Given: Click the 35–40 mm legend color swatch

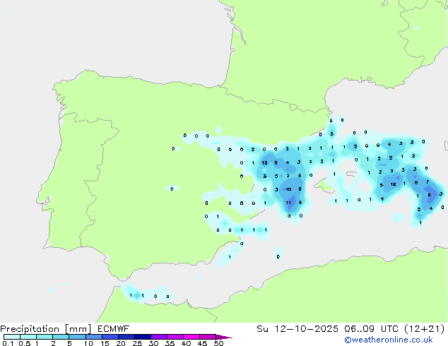Looking at the screenshot, I should pos(175,337).
